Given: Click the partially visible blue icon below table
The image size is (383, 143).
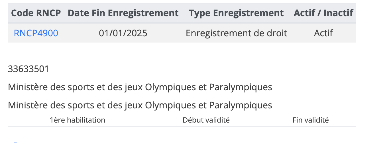Looking at the screenshot, I should (16, 142).
